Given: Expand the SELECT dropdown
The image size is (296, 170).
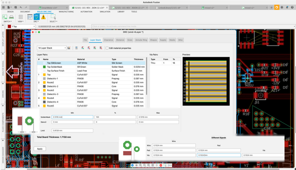Looking at the screenshot, I should click(53, 21).
